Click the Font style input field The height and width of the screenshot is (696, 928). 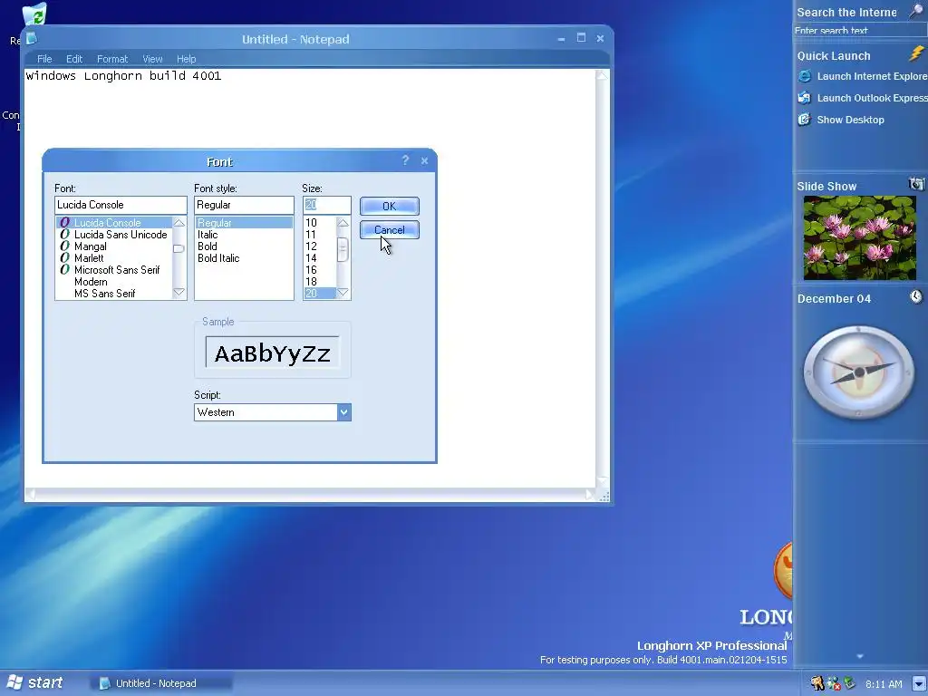(244, 205)
